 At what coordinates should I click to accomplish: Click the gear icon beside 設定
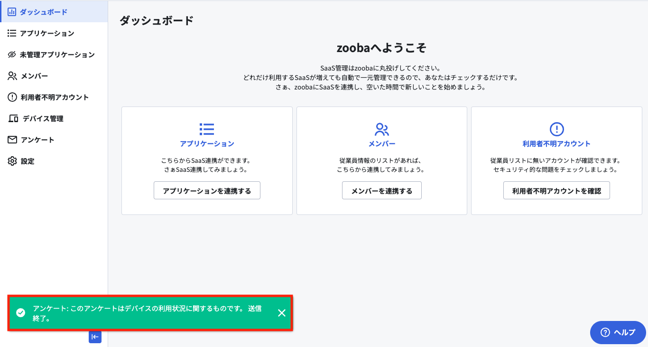tap(12, 161)
